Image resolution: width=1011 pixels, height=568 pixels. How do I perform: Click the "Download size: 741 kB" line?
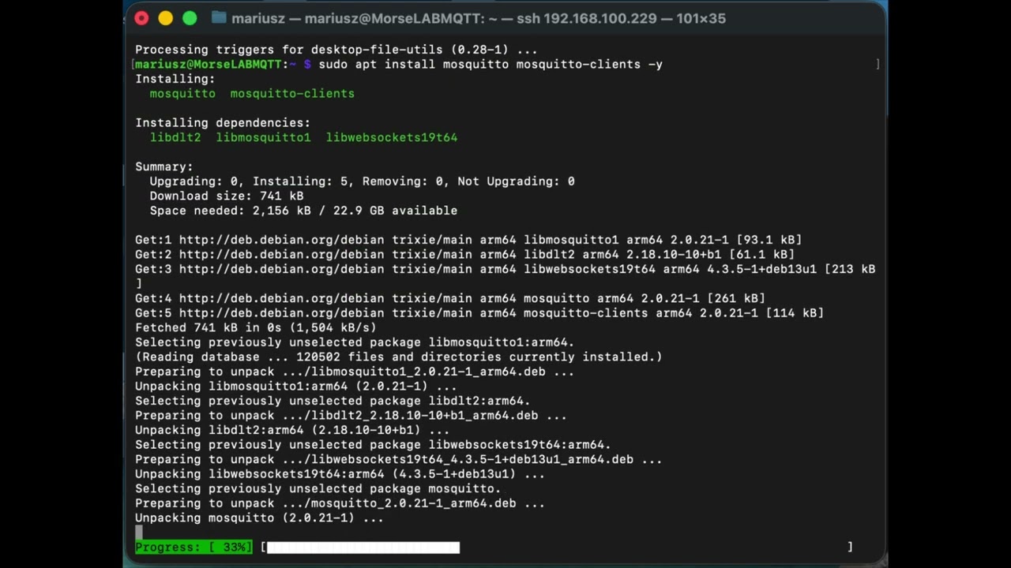tap(227, 196)
